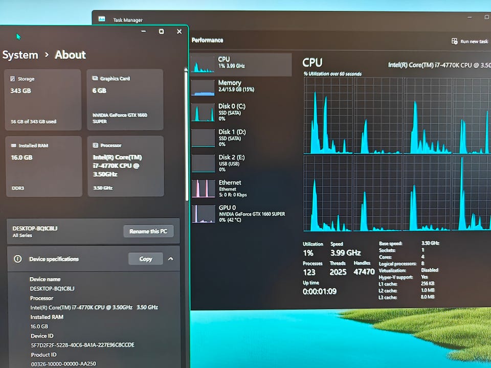Click the 3.99 GHz Speed value
This screenshot has width=491, height=368.
coord(346,252)
